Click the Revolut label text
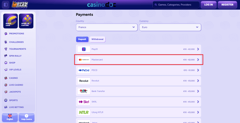Viewport: 240px width, 123px height. point(95,81)
